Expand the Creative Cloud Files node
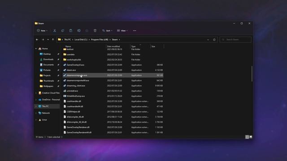The width and height of the screenshot is (287, 161). [36, 93]
